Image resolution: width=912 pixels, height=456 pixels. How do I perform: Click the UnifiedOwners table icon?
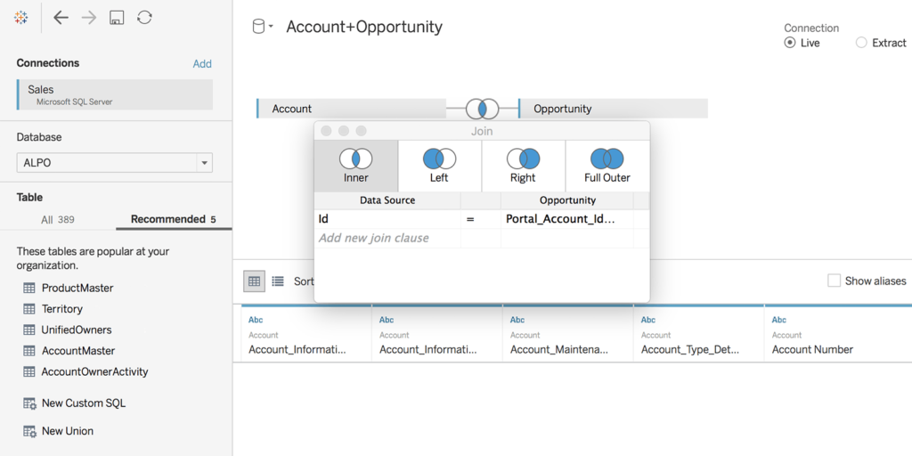point(29,330)
